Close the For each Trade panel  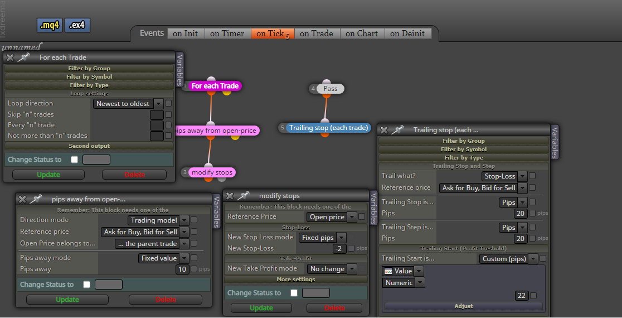[10, 57]
